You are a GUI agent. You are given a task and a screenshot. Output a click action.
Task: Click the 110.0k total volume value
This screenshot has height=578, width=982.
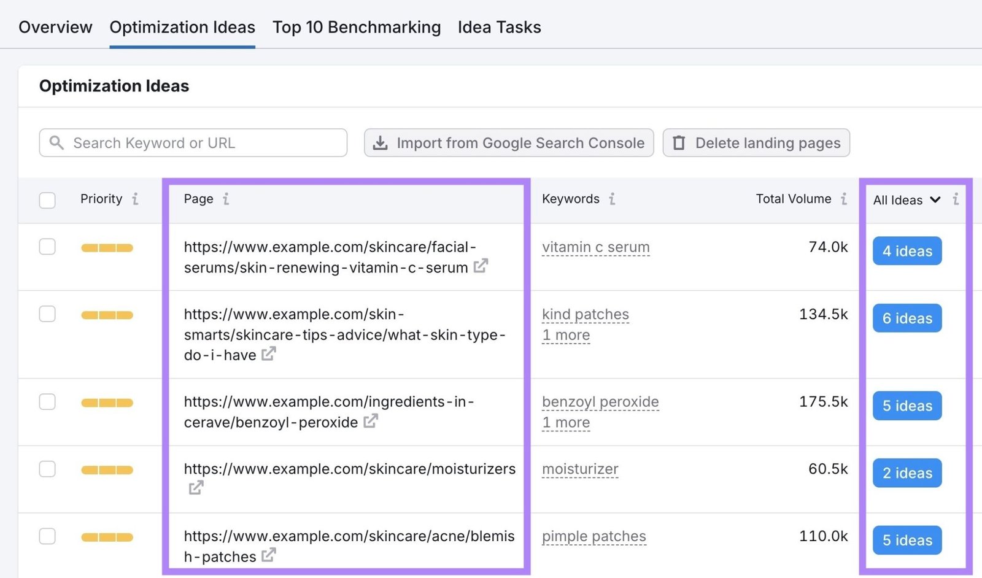(x=823, y=536)
